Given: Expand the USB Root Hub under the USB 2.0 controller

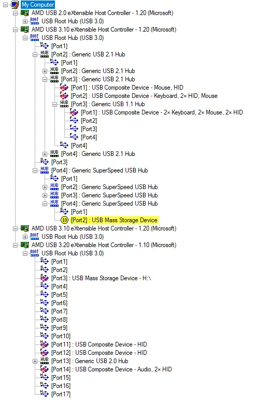Looking at the screenshot, I should click(x=25, y=21).
